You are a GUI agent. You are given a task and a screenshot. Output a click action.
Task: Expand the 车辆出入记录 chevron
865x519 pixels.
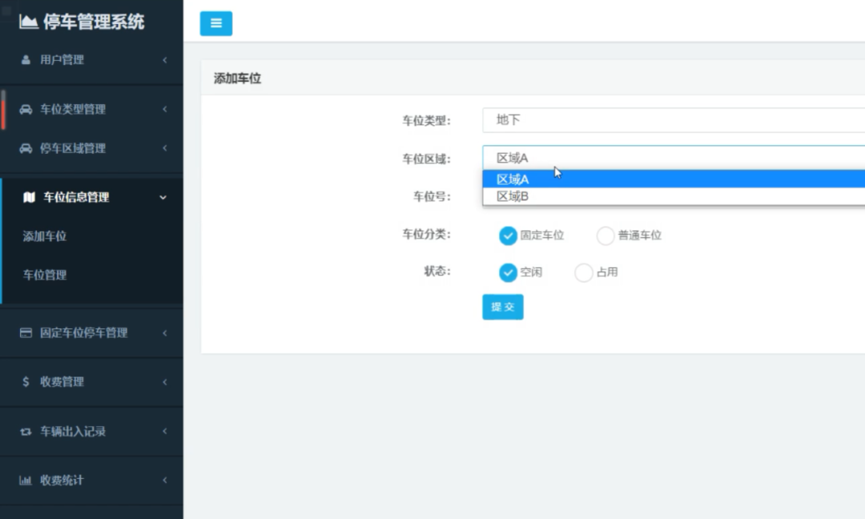click(164, 432)
